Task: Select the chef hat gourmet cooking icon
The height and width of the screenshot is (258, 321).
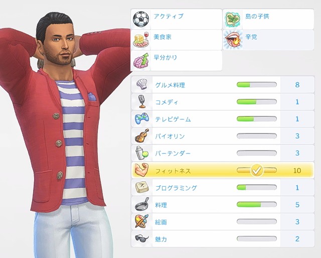Action: [x=142, y=84]
